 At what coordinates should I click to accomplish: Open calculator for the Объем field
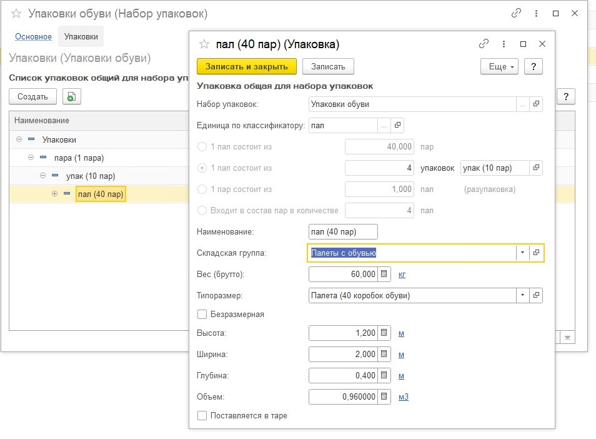click(385, 396)
